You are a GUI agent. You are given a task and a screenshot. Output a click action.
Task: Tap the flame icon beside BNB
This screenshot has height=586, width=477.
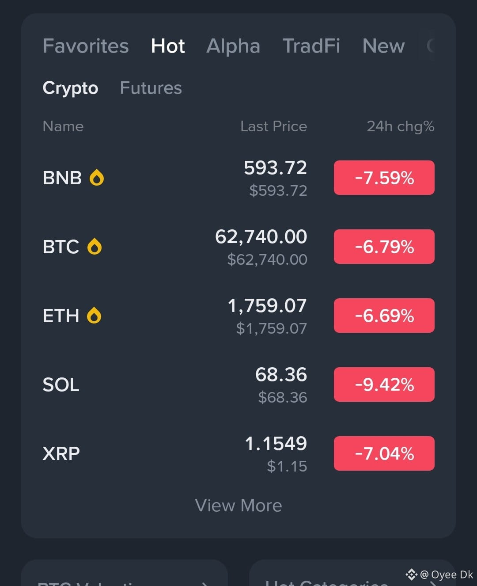coord(97,178)
